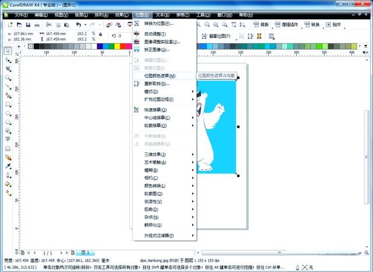Expand the 外挂式过滤器(P) submenu

coord(164,236)
